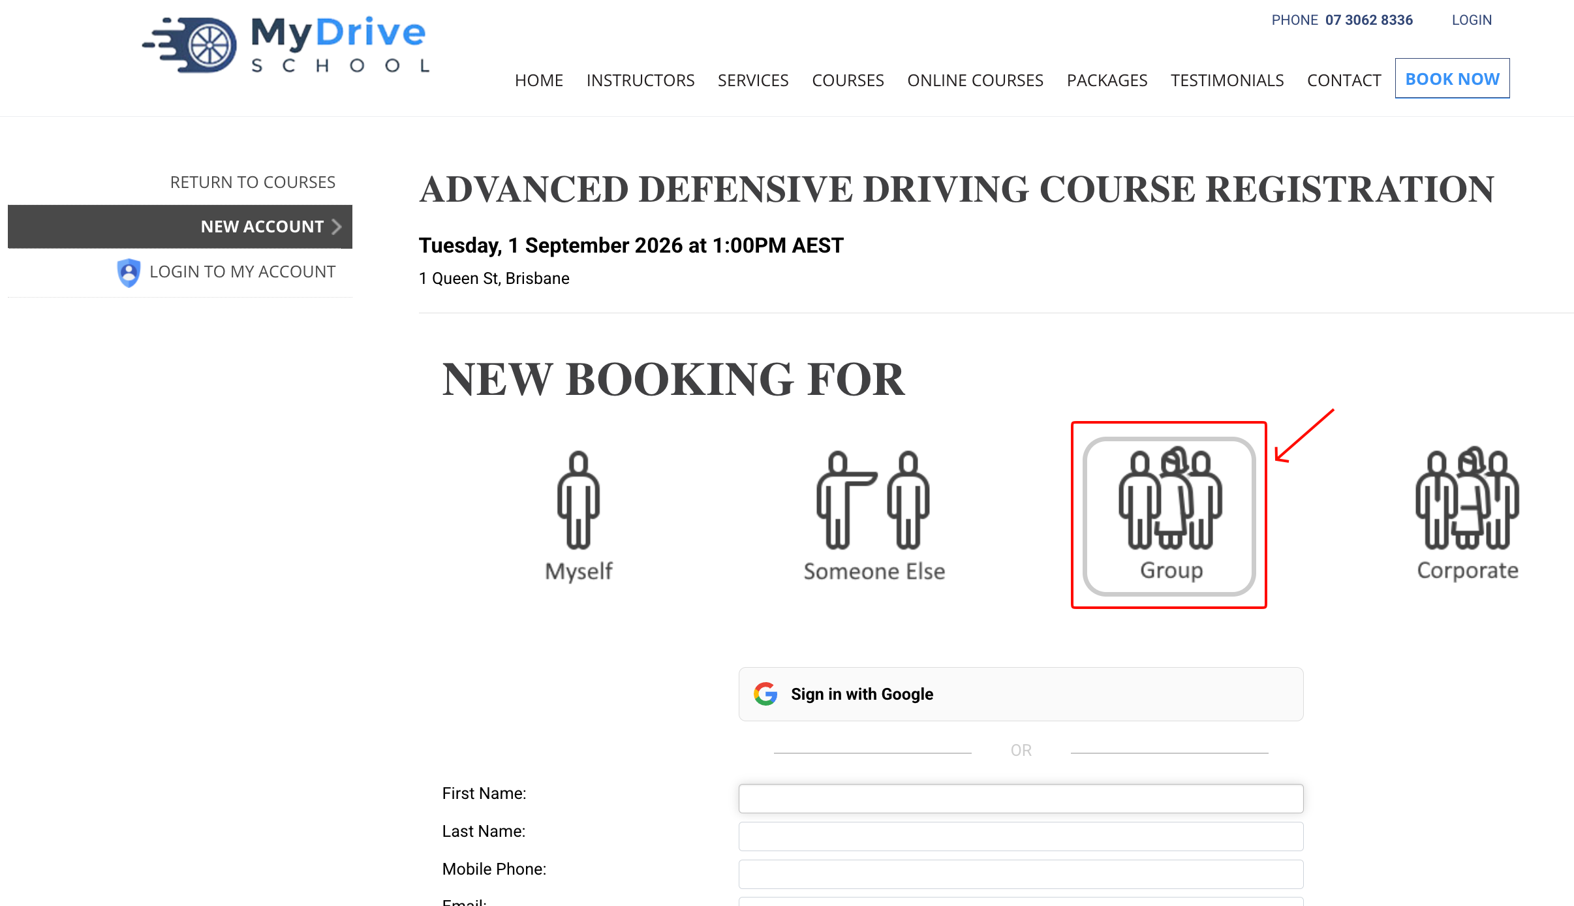
Task: Open the Contact page
Action: click(1344, 80)
